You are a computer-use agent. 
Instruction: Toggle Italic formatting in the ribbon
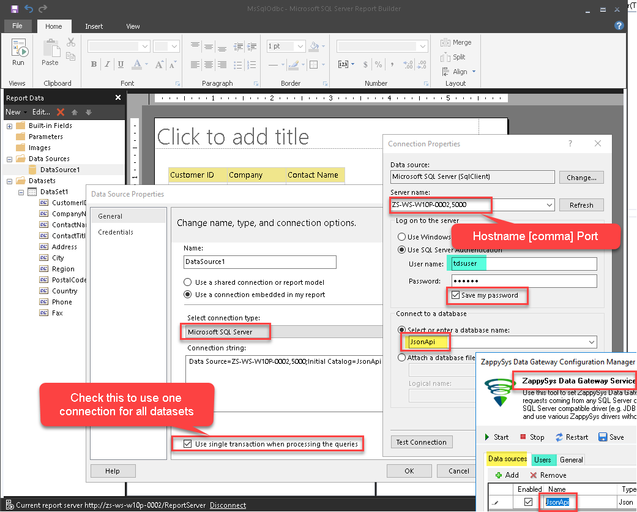point(107,64)
